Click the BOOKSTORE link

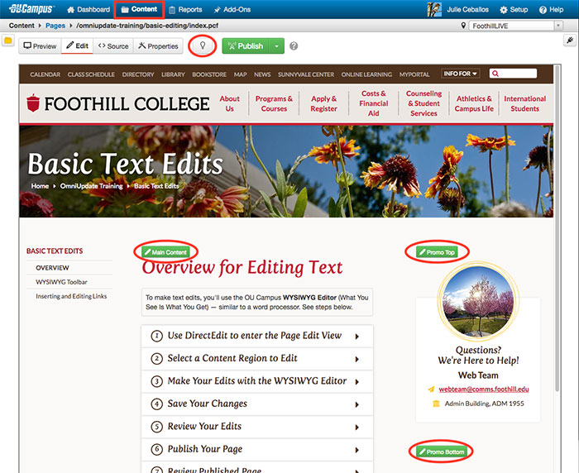(209, 74)
